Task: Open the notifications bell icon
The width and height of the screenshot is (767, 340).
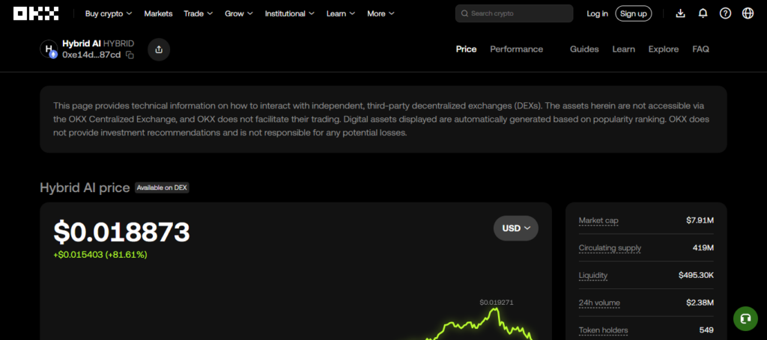Action: click(x=703, y=13)
